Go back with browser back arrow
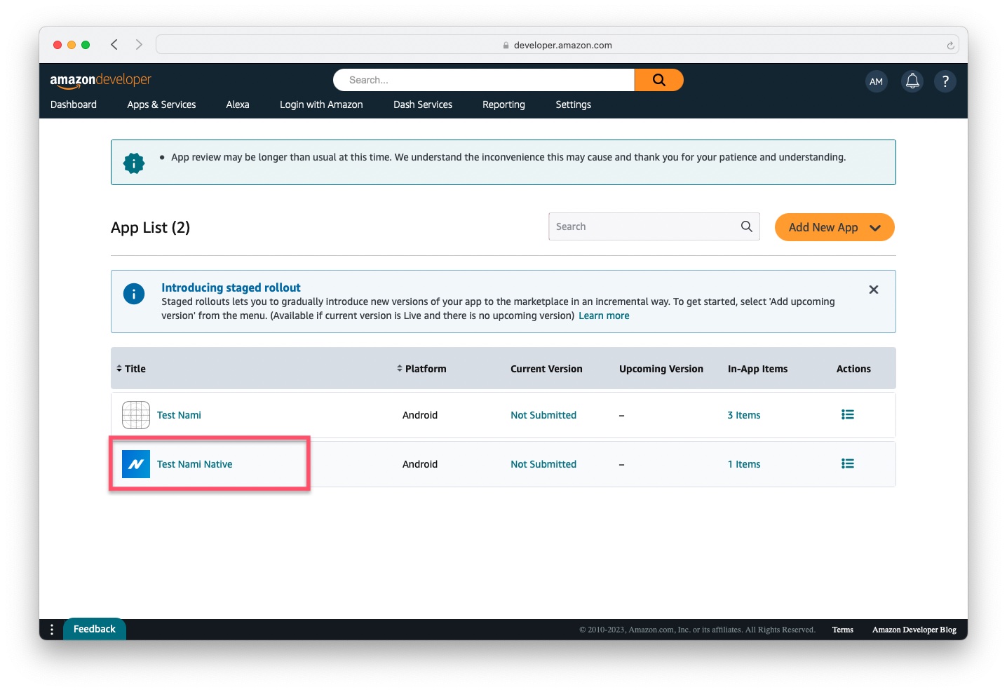 pyautogui.click(x=114, y=45)
